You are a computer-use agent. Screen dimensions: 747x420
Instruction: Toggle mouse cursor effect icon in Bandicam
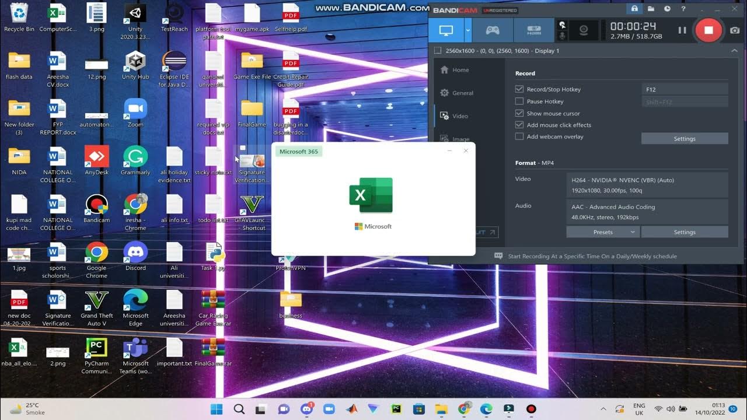click(x=562, y=25)
